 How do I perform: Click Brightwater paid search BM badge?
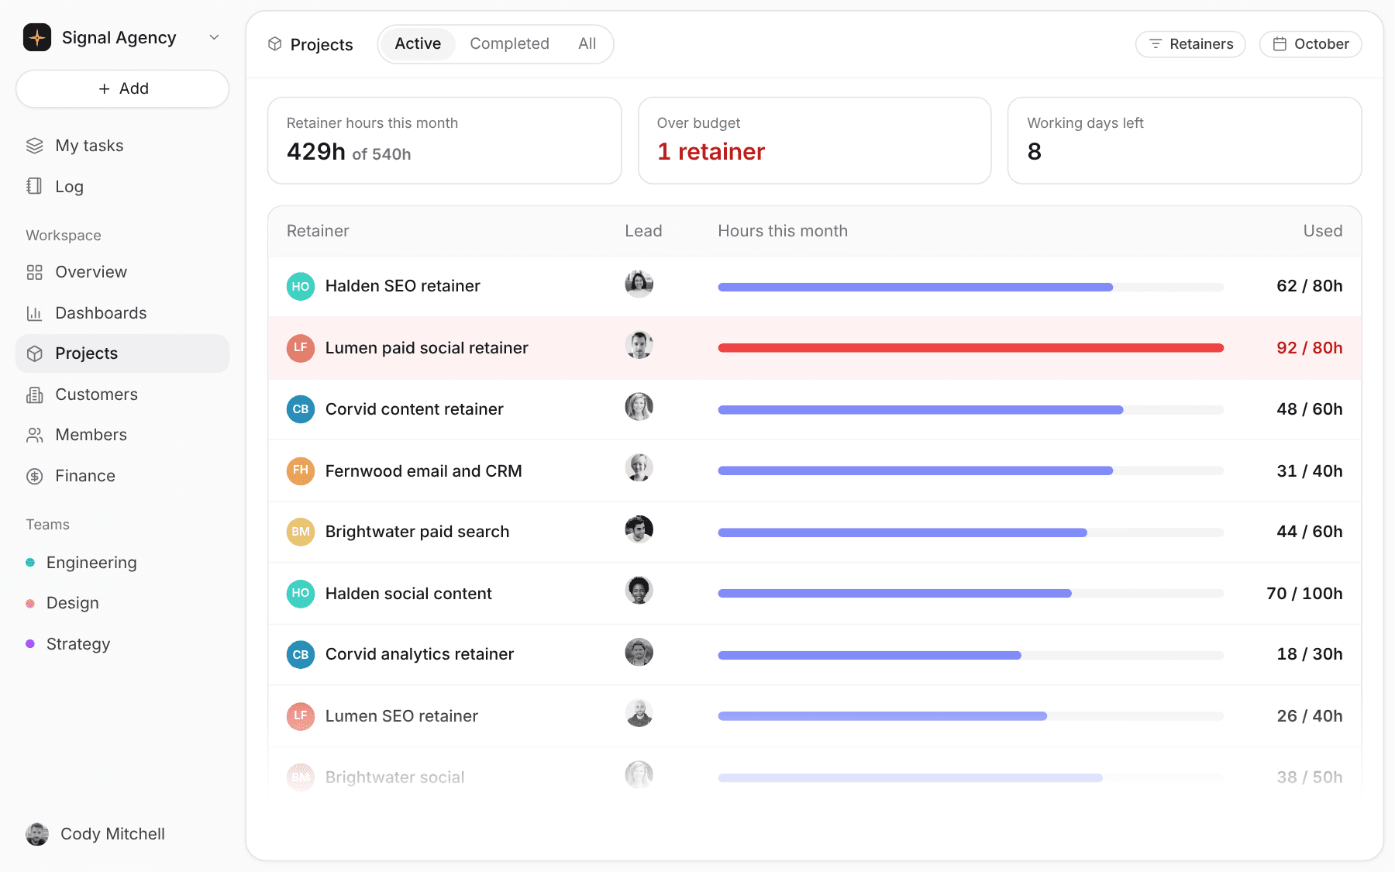(x=301, y=532)
